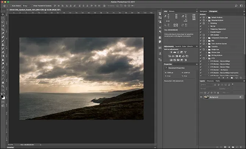Switch to the History tab
The image size is (246, 149).
171,11
